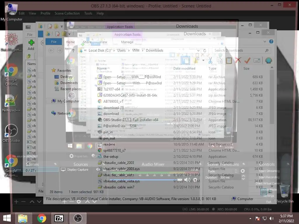Expand the Explorer ribbon chevron near Help
Image resolution: width=299 pixels, height=224 pixels.
(265, 41)
